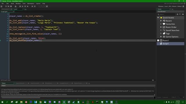Open GitHub Desktop from the taskbar
Viewport: 186px width, 104px height.
point(59,102)
